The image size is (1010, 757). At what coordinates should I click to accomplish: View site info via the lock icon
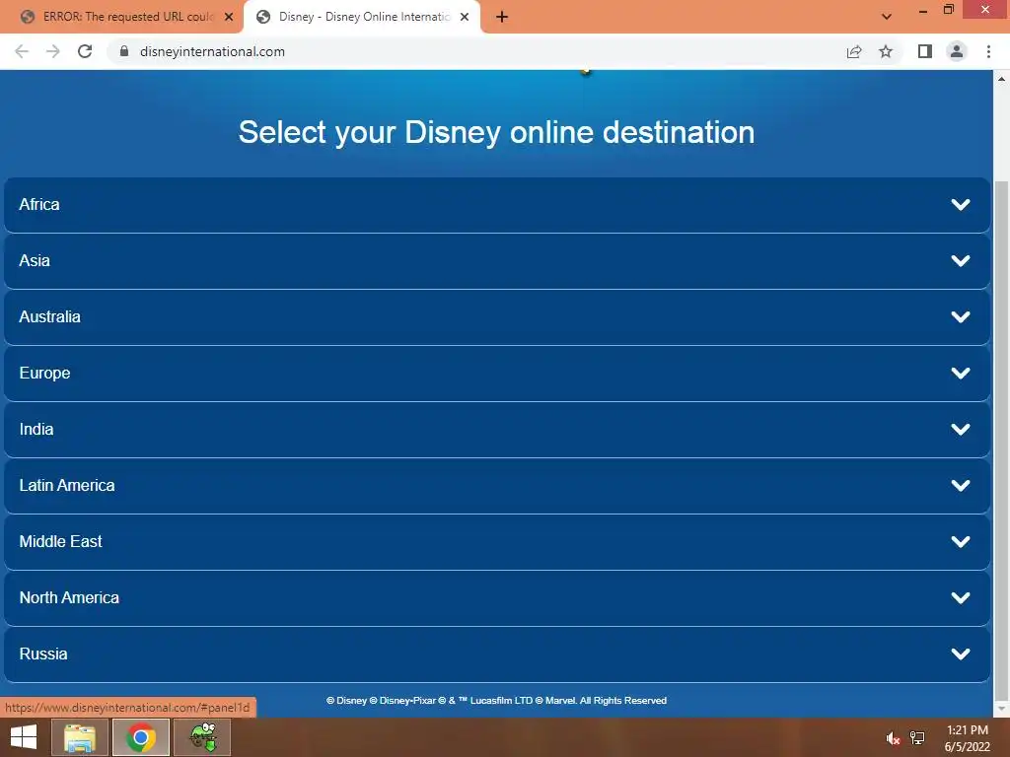tap(124, 51)
